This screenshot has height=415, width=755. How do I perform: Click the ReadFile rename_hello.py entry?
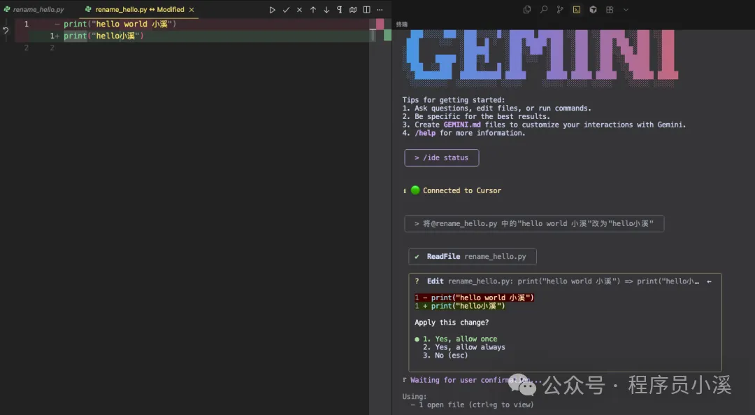(x=473, y=256)
